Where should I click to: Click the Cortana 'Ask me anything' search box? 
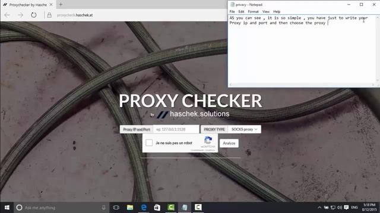pyautogui.click(x=61, y=208)
